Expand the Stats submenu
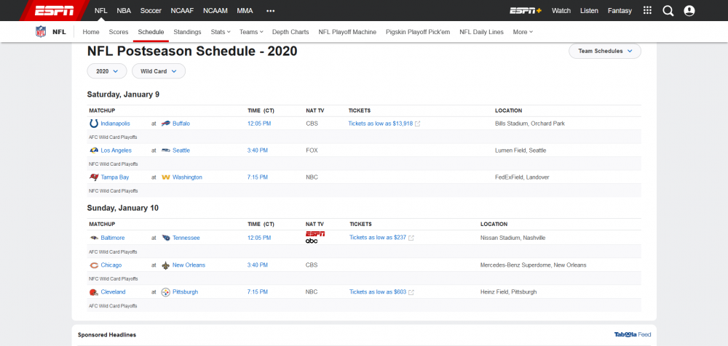This screenshot has height=346, width=728. point(221,32)
